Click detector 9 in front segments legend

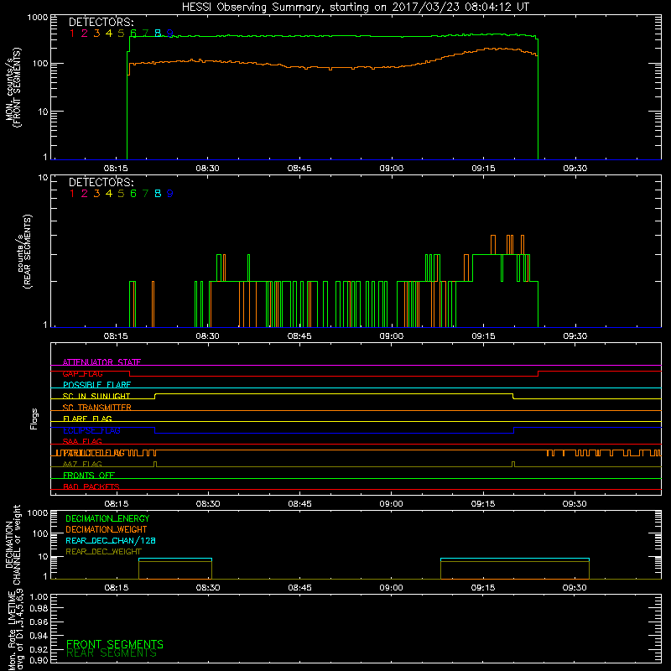pyautogui.click(x=170, y=34)
